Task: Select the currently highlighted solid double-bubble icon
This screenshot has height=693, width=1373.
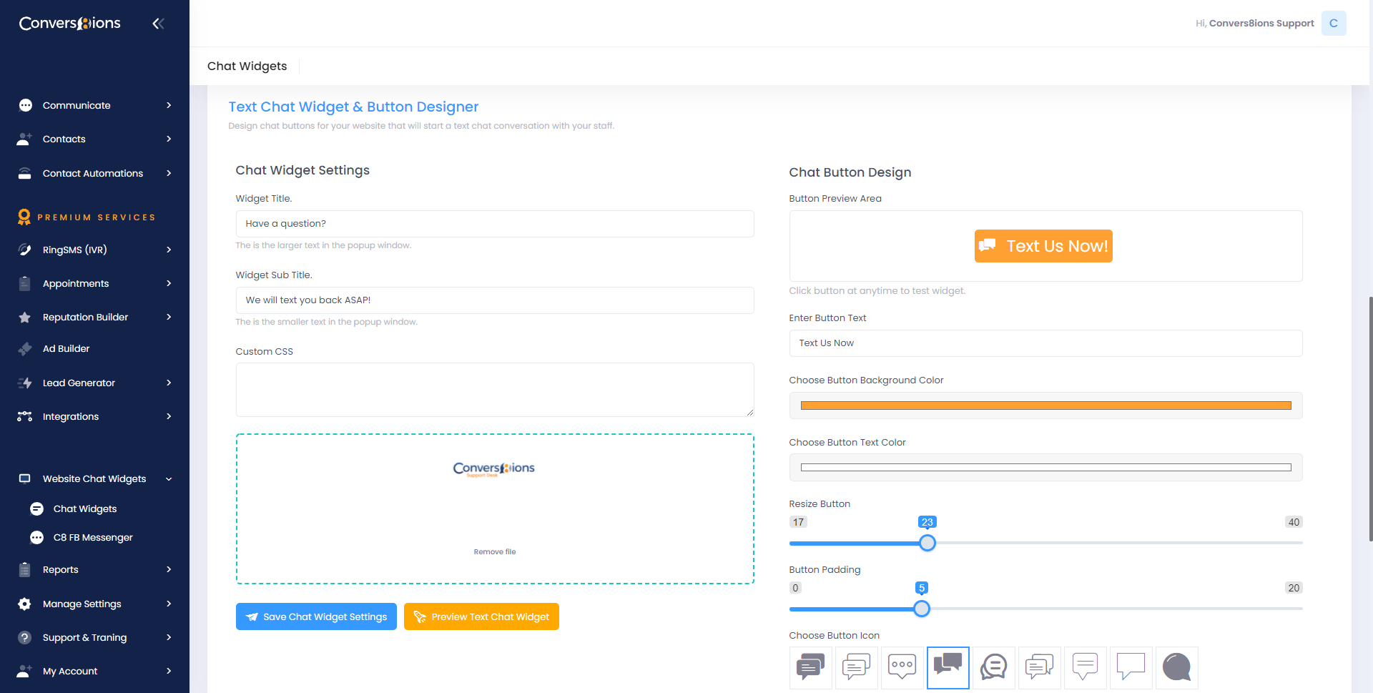Action: click(x=948, y=667)
